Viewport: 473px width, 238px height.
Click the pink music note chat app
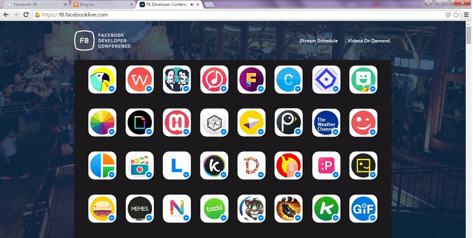(214, 80)
